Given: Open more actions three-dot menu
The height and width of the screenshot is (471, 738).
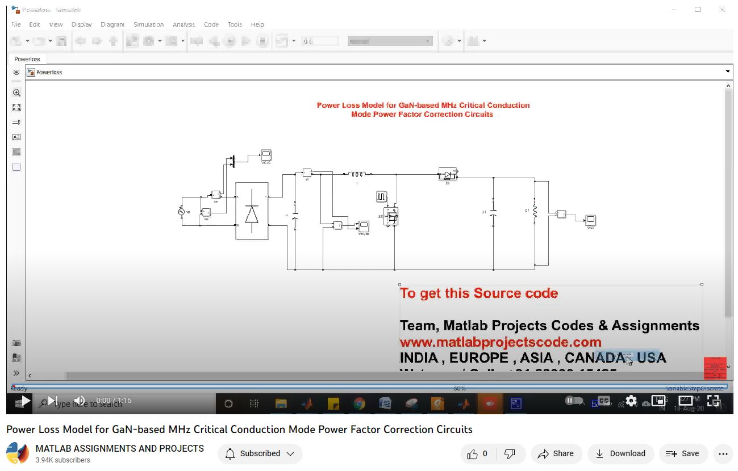Looking at the screenshot, I should [x=723, y=453].
